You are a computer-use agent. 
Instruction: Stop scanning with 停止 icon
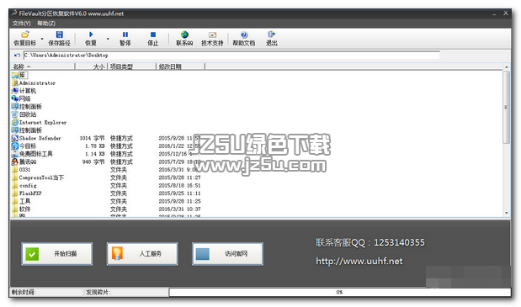pyautogui.click(x=153, y=34)
